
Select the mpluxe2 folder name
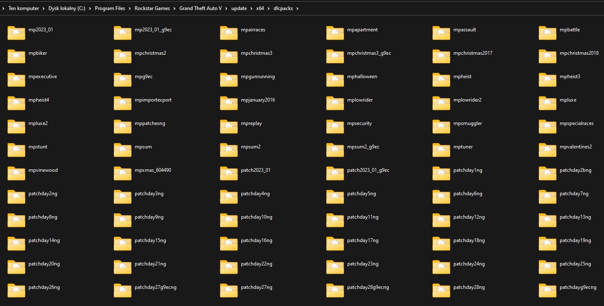[38, 123]
